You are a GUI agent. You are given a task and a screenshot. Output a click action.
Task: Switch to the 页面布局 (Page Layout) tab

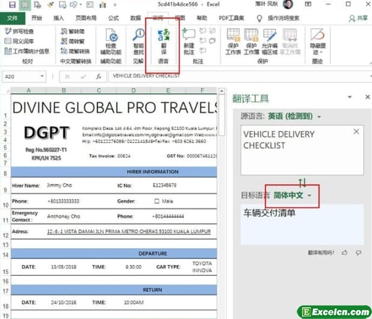86,18
